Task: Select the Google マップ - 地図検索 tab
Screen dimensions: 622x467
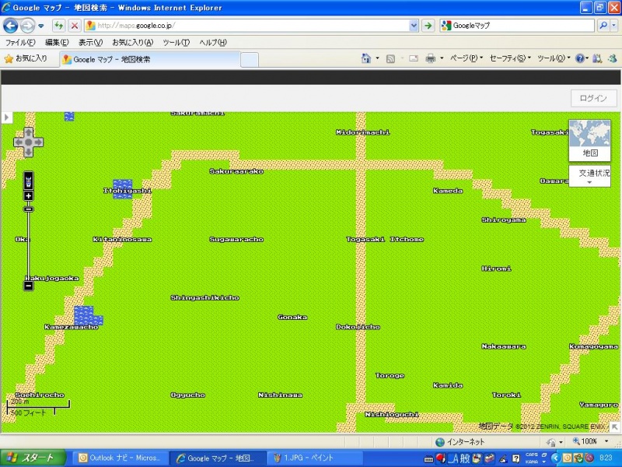Action: tap(150, 60)
